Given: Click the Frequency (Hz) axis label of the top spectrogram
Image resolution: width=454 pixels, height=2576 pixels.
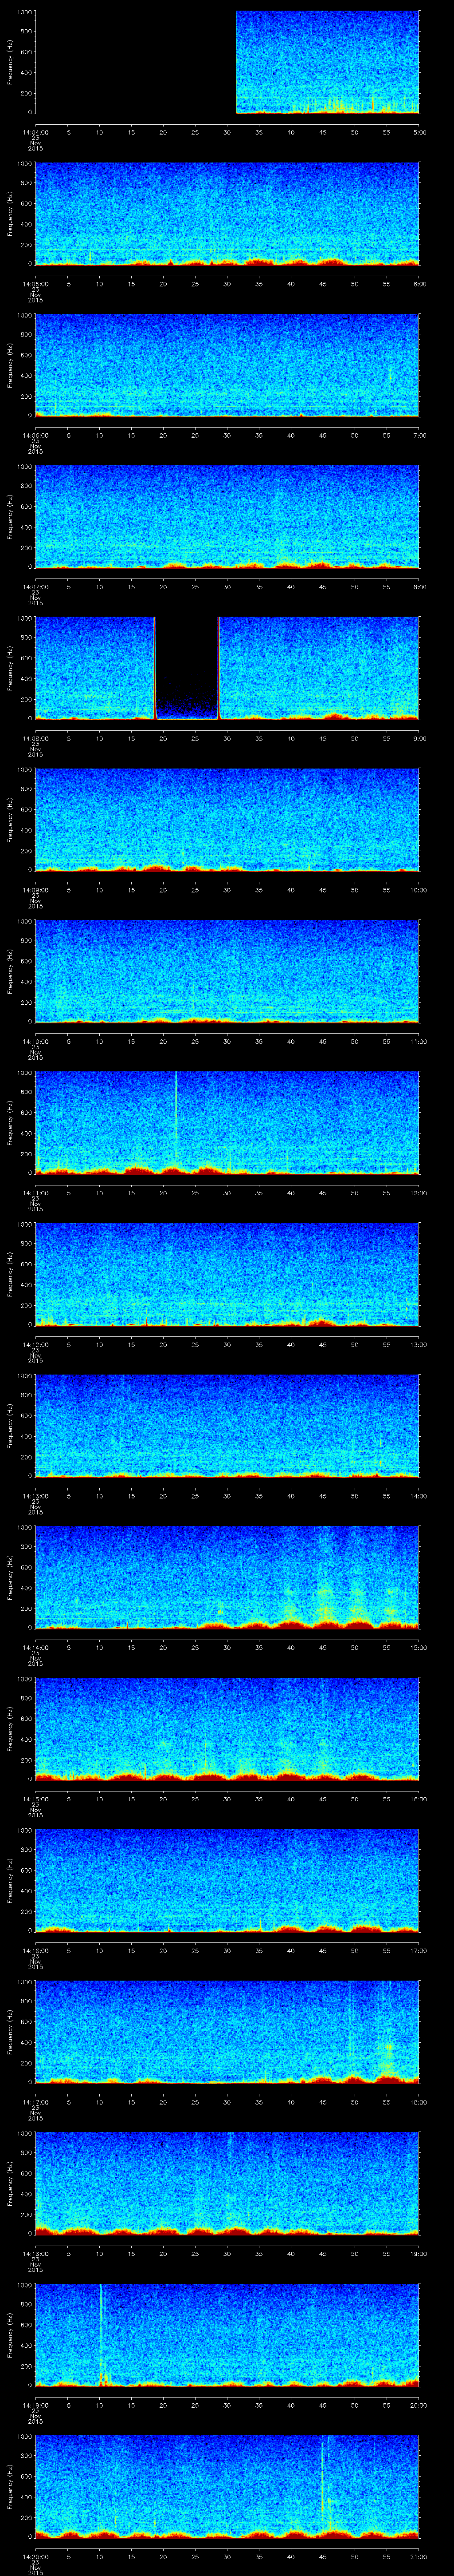Looking at the screenshot, I should 10,62.
